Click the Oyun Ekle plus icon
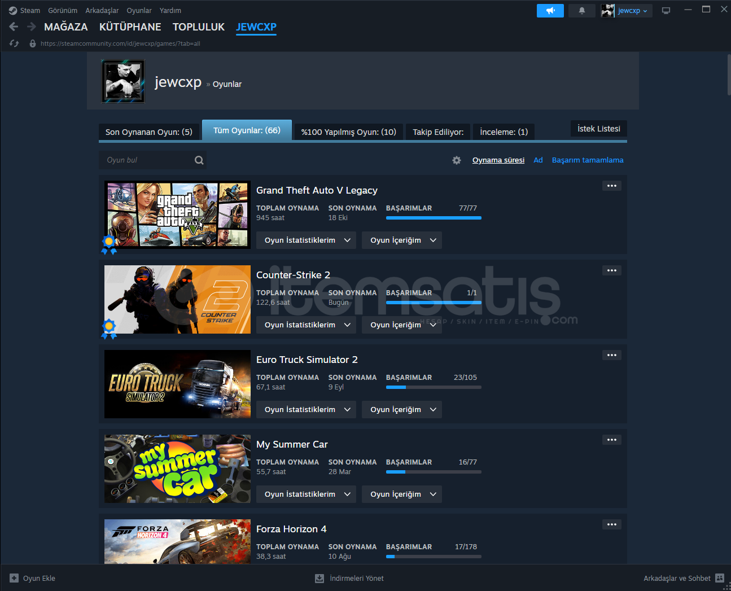731x591 pixels. pyautogui.click(x=14, y=578)
